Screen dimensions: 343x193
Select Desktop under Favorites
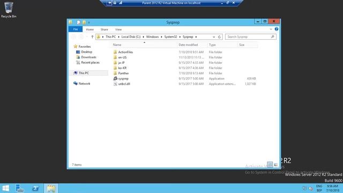(86, 52)
